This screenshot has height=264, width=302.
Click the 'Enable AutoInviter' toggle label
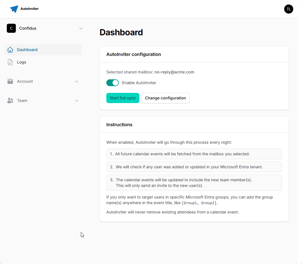coord(139,83)
